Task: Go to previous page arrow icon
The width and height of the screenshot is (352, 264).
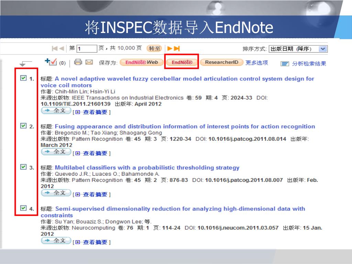Action: [x=62, y=48]
